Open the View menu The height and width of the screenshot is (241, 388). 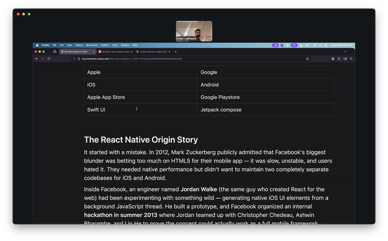(70, 45)
